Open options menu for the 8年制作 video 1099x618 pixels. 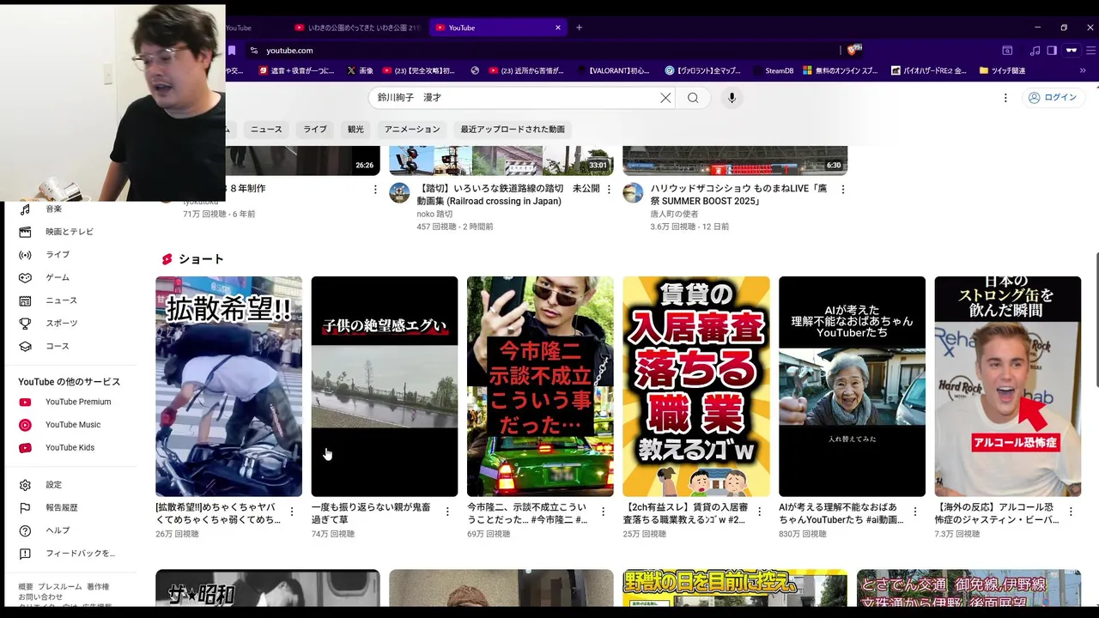(x=375, y=189)
